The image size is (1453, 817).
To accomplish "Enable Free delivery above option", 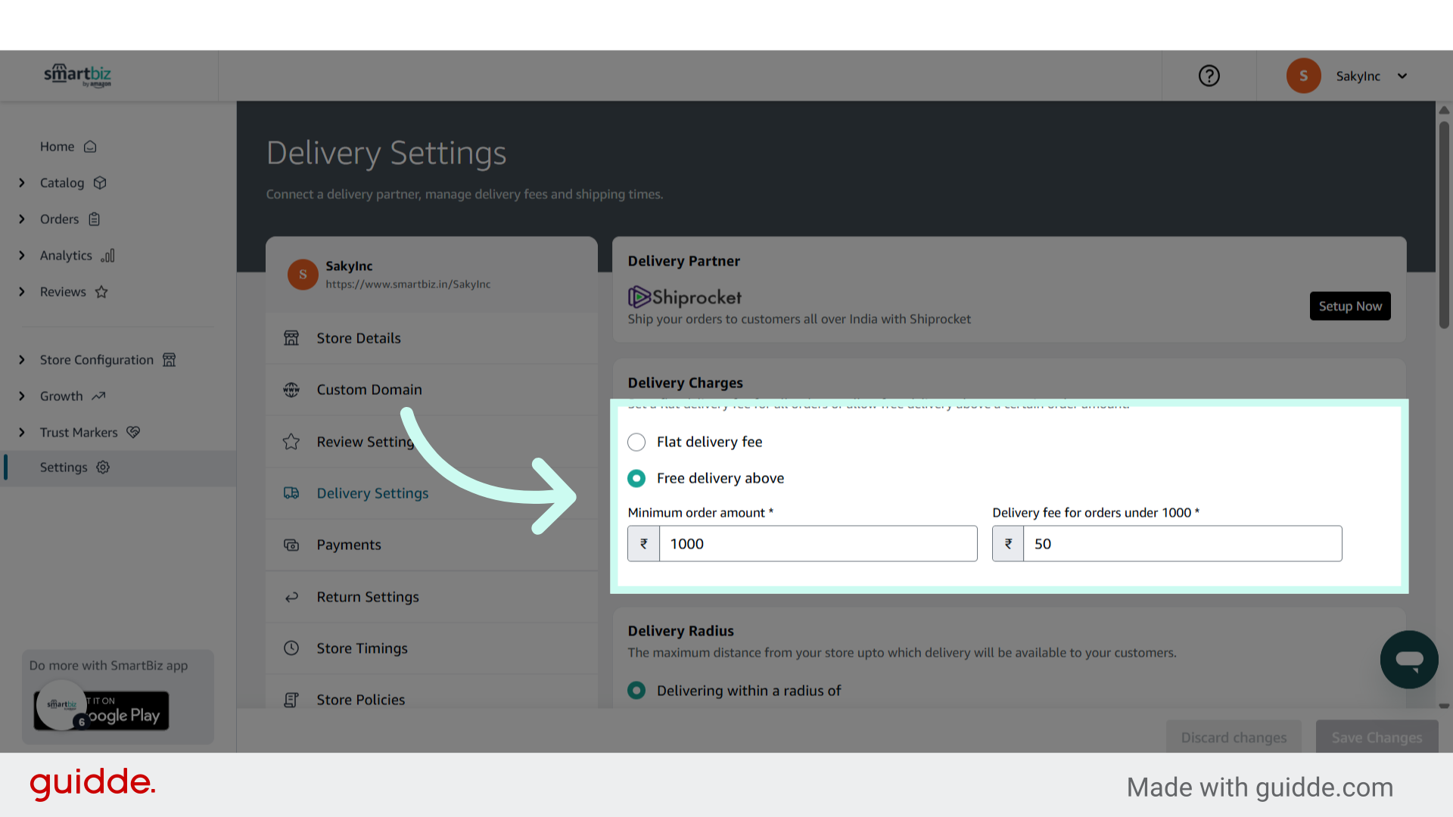I will point(636,478).
